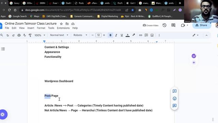This screenshot has height=123, width=218.
Task: Click the Wordpress Dashboard heading text
Action: (59, 81)
